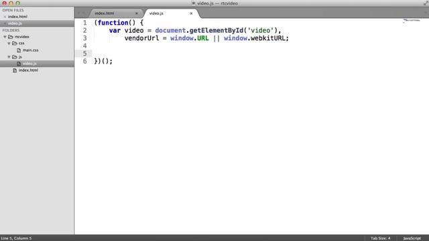Collapse the js folder arrow
The image size is (429, 241).
coord(9,57)
